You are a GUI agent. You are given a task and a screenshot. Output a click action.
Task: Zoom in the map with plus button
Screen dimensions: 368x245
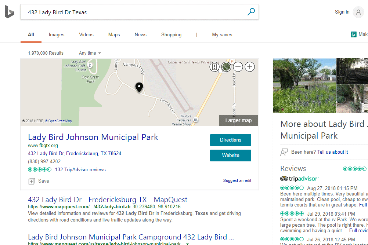pyautogui.click(x=250, y=67)
